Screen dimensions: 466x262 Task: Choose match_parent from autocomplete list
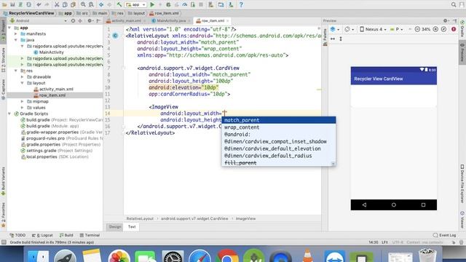pyautogui.click(x=279, y=120)
